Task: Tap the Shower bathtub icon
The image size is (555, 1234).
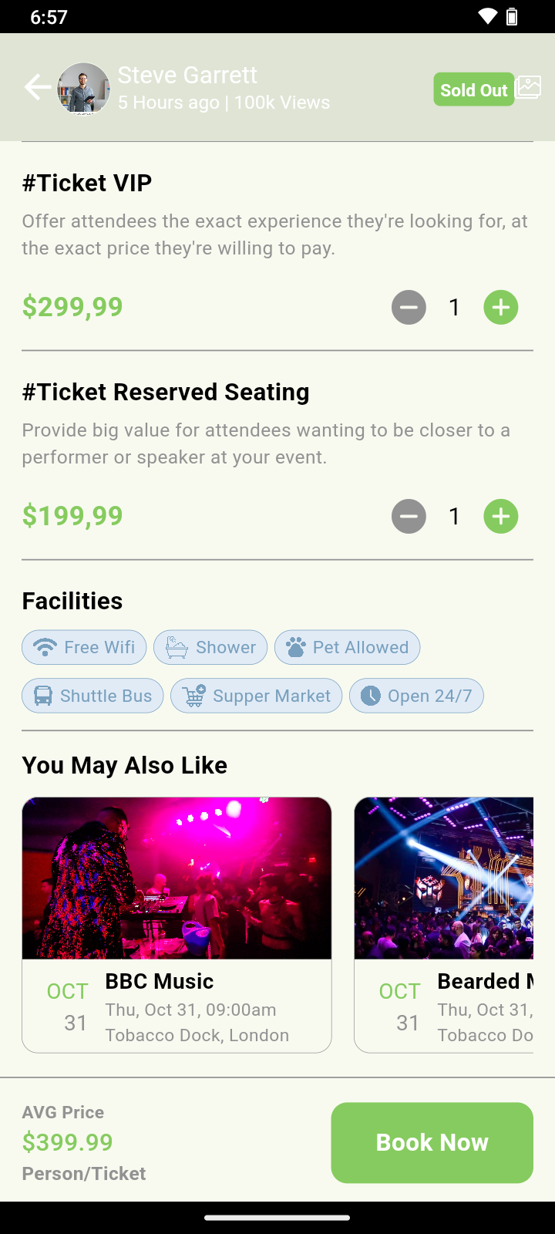Action: point(177,647)
